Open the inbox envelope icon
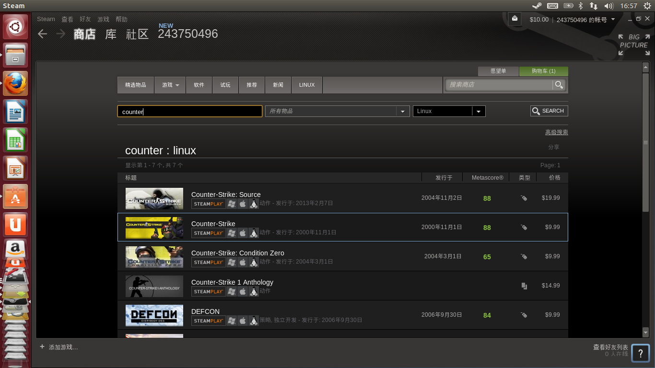 (515, 19)
